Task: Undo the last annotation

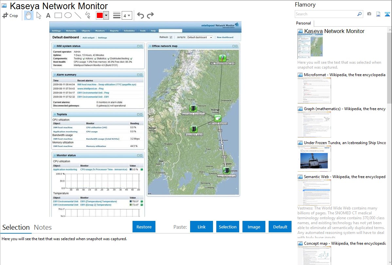Action: pos(140,15)
